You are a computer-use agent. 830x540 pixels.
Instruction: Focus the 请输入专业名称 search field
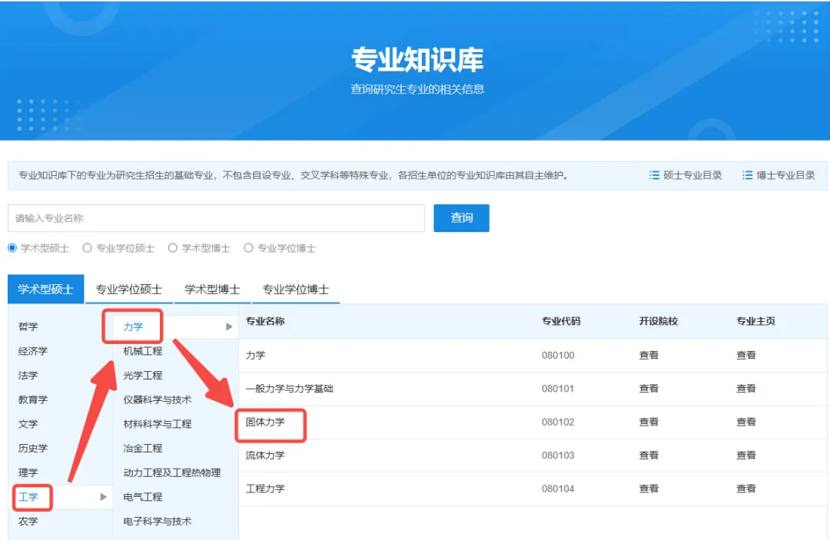[x=216, y=218]
